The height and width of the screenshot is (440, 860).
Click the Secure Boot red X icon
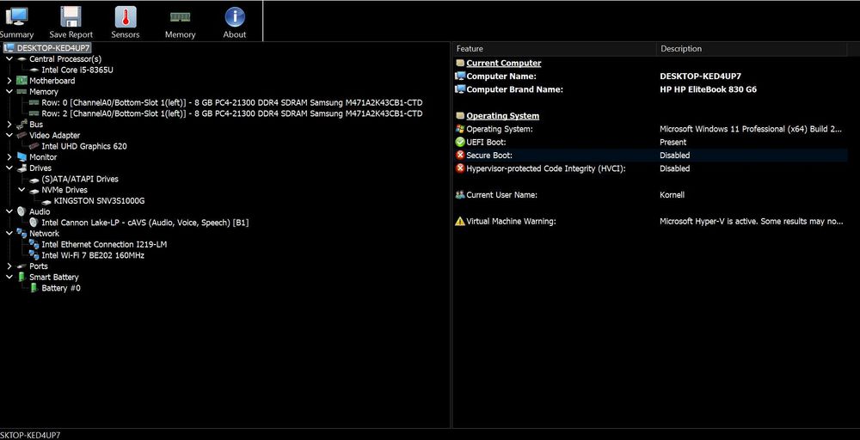[460, 155]
